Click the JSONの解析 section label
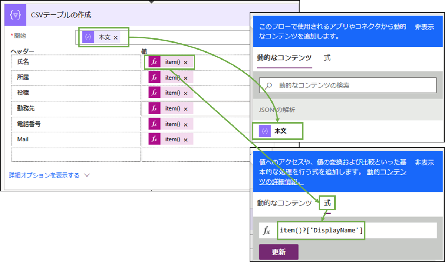Image resolution: width=445 pixels, height=262 pixels. [277, 110]
